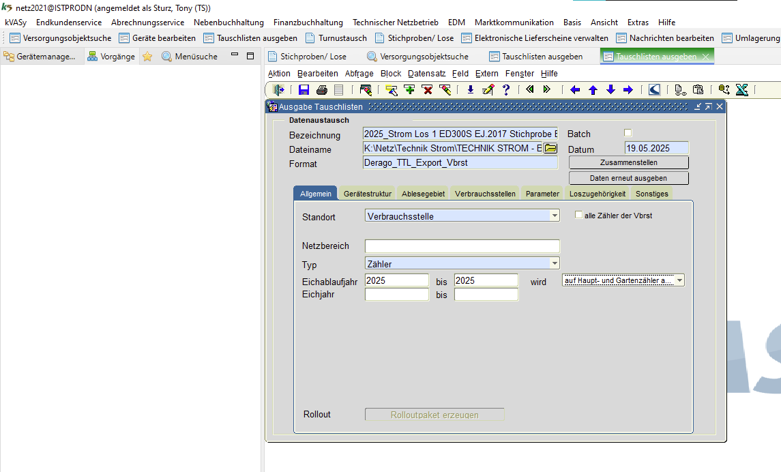Enable 'alle Zähler der Vbrst' checkbox
781x472 pixels.
click(x=579, y=215)
